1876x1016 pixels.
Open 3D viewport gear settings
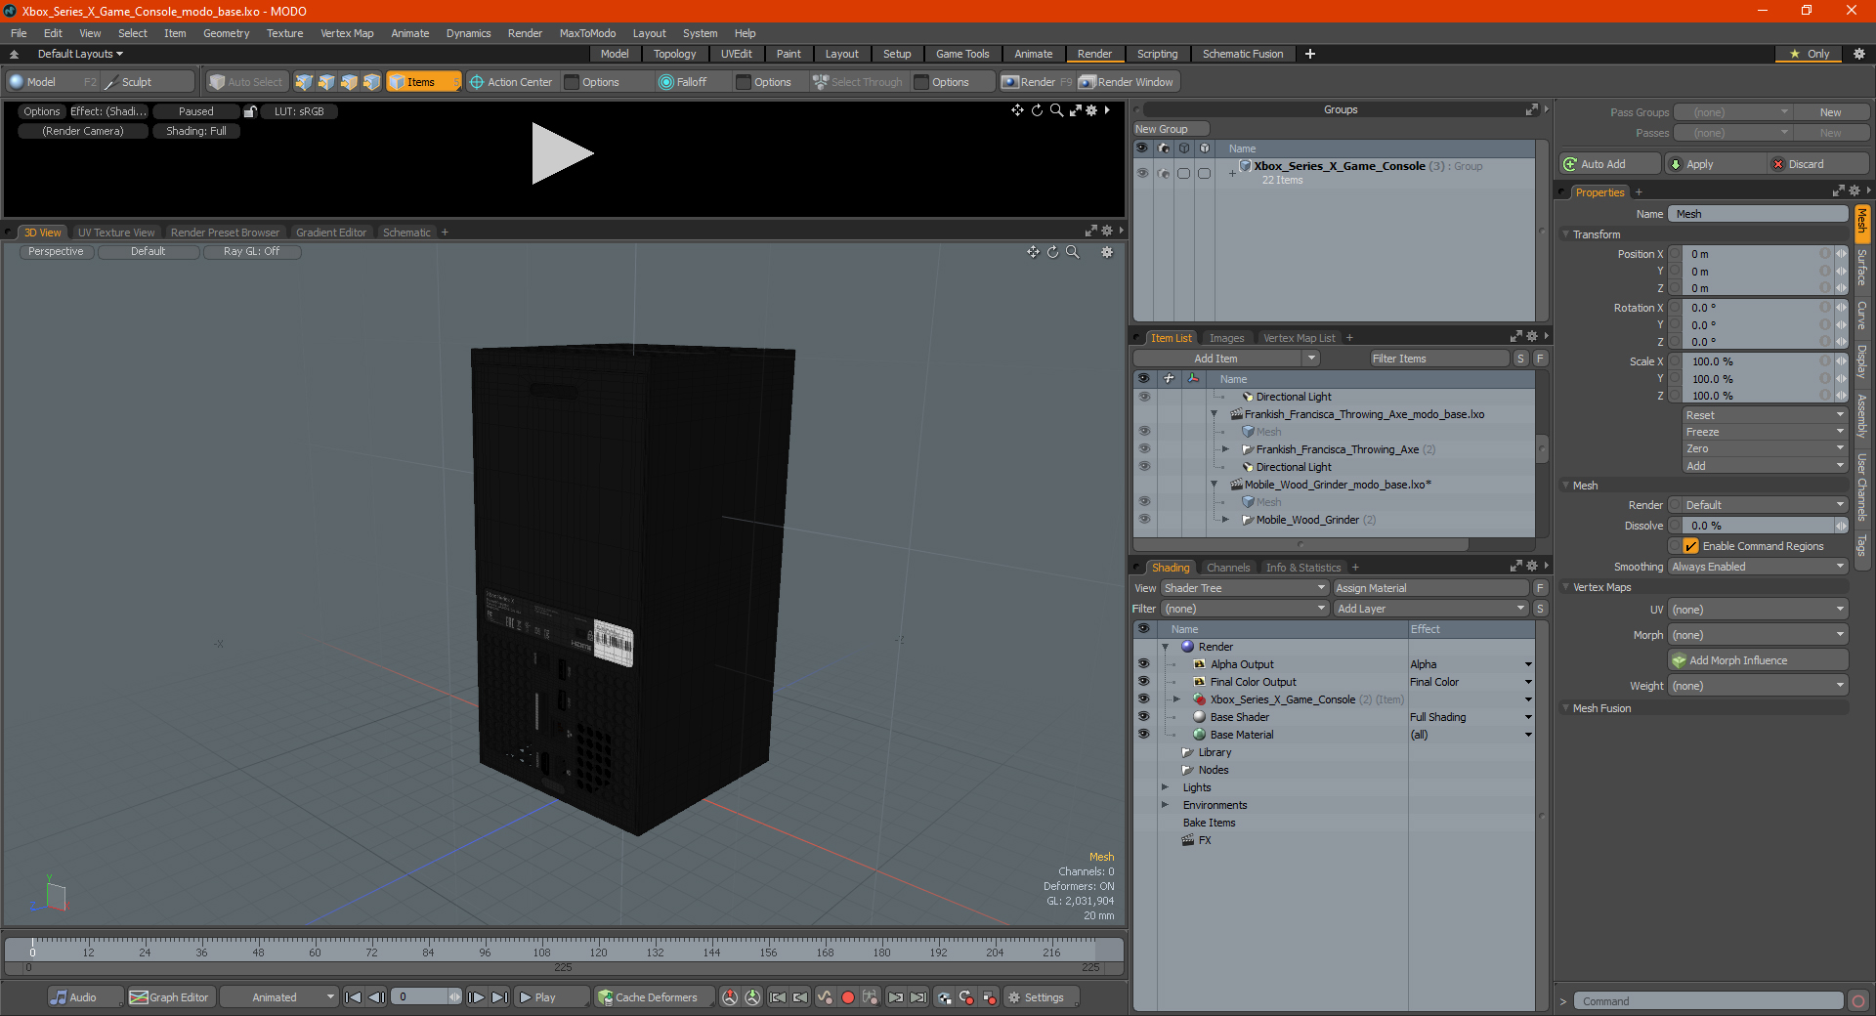[1107, 252]
